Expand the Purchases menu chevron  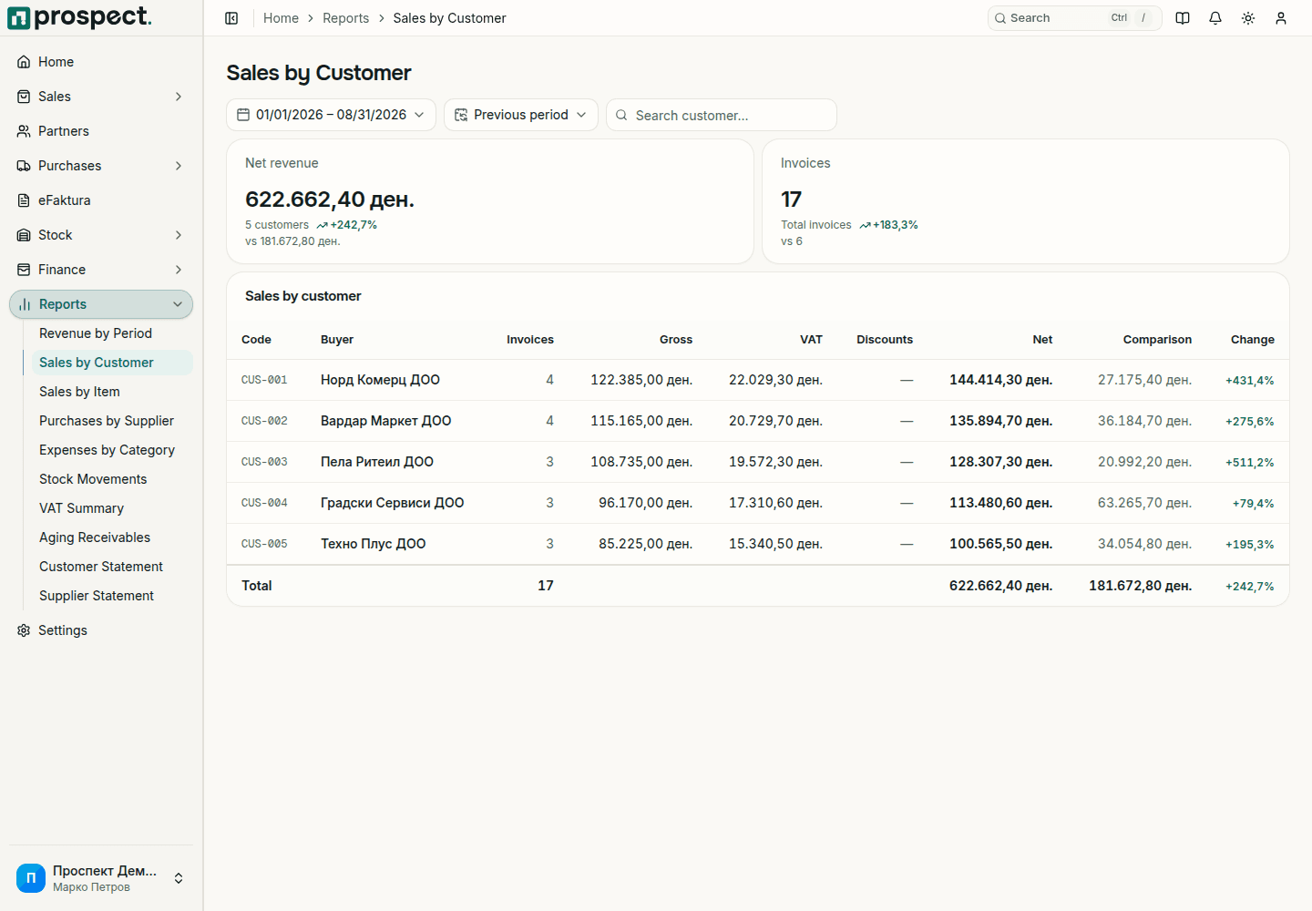pos(179,166)
